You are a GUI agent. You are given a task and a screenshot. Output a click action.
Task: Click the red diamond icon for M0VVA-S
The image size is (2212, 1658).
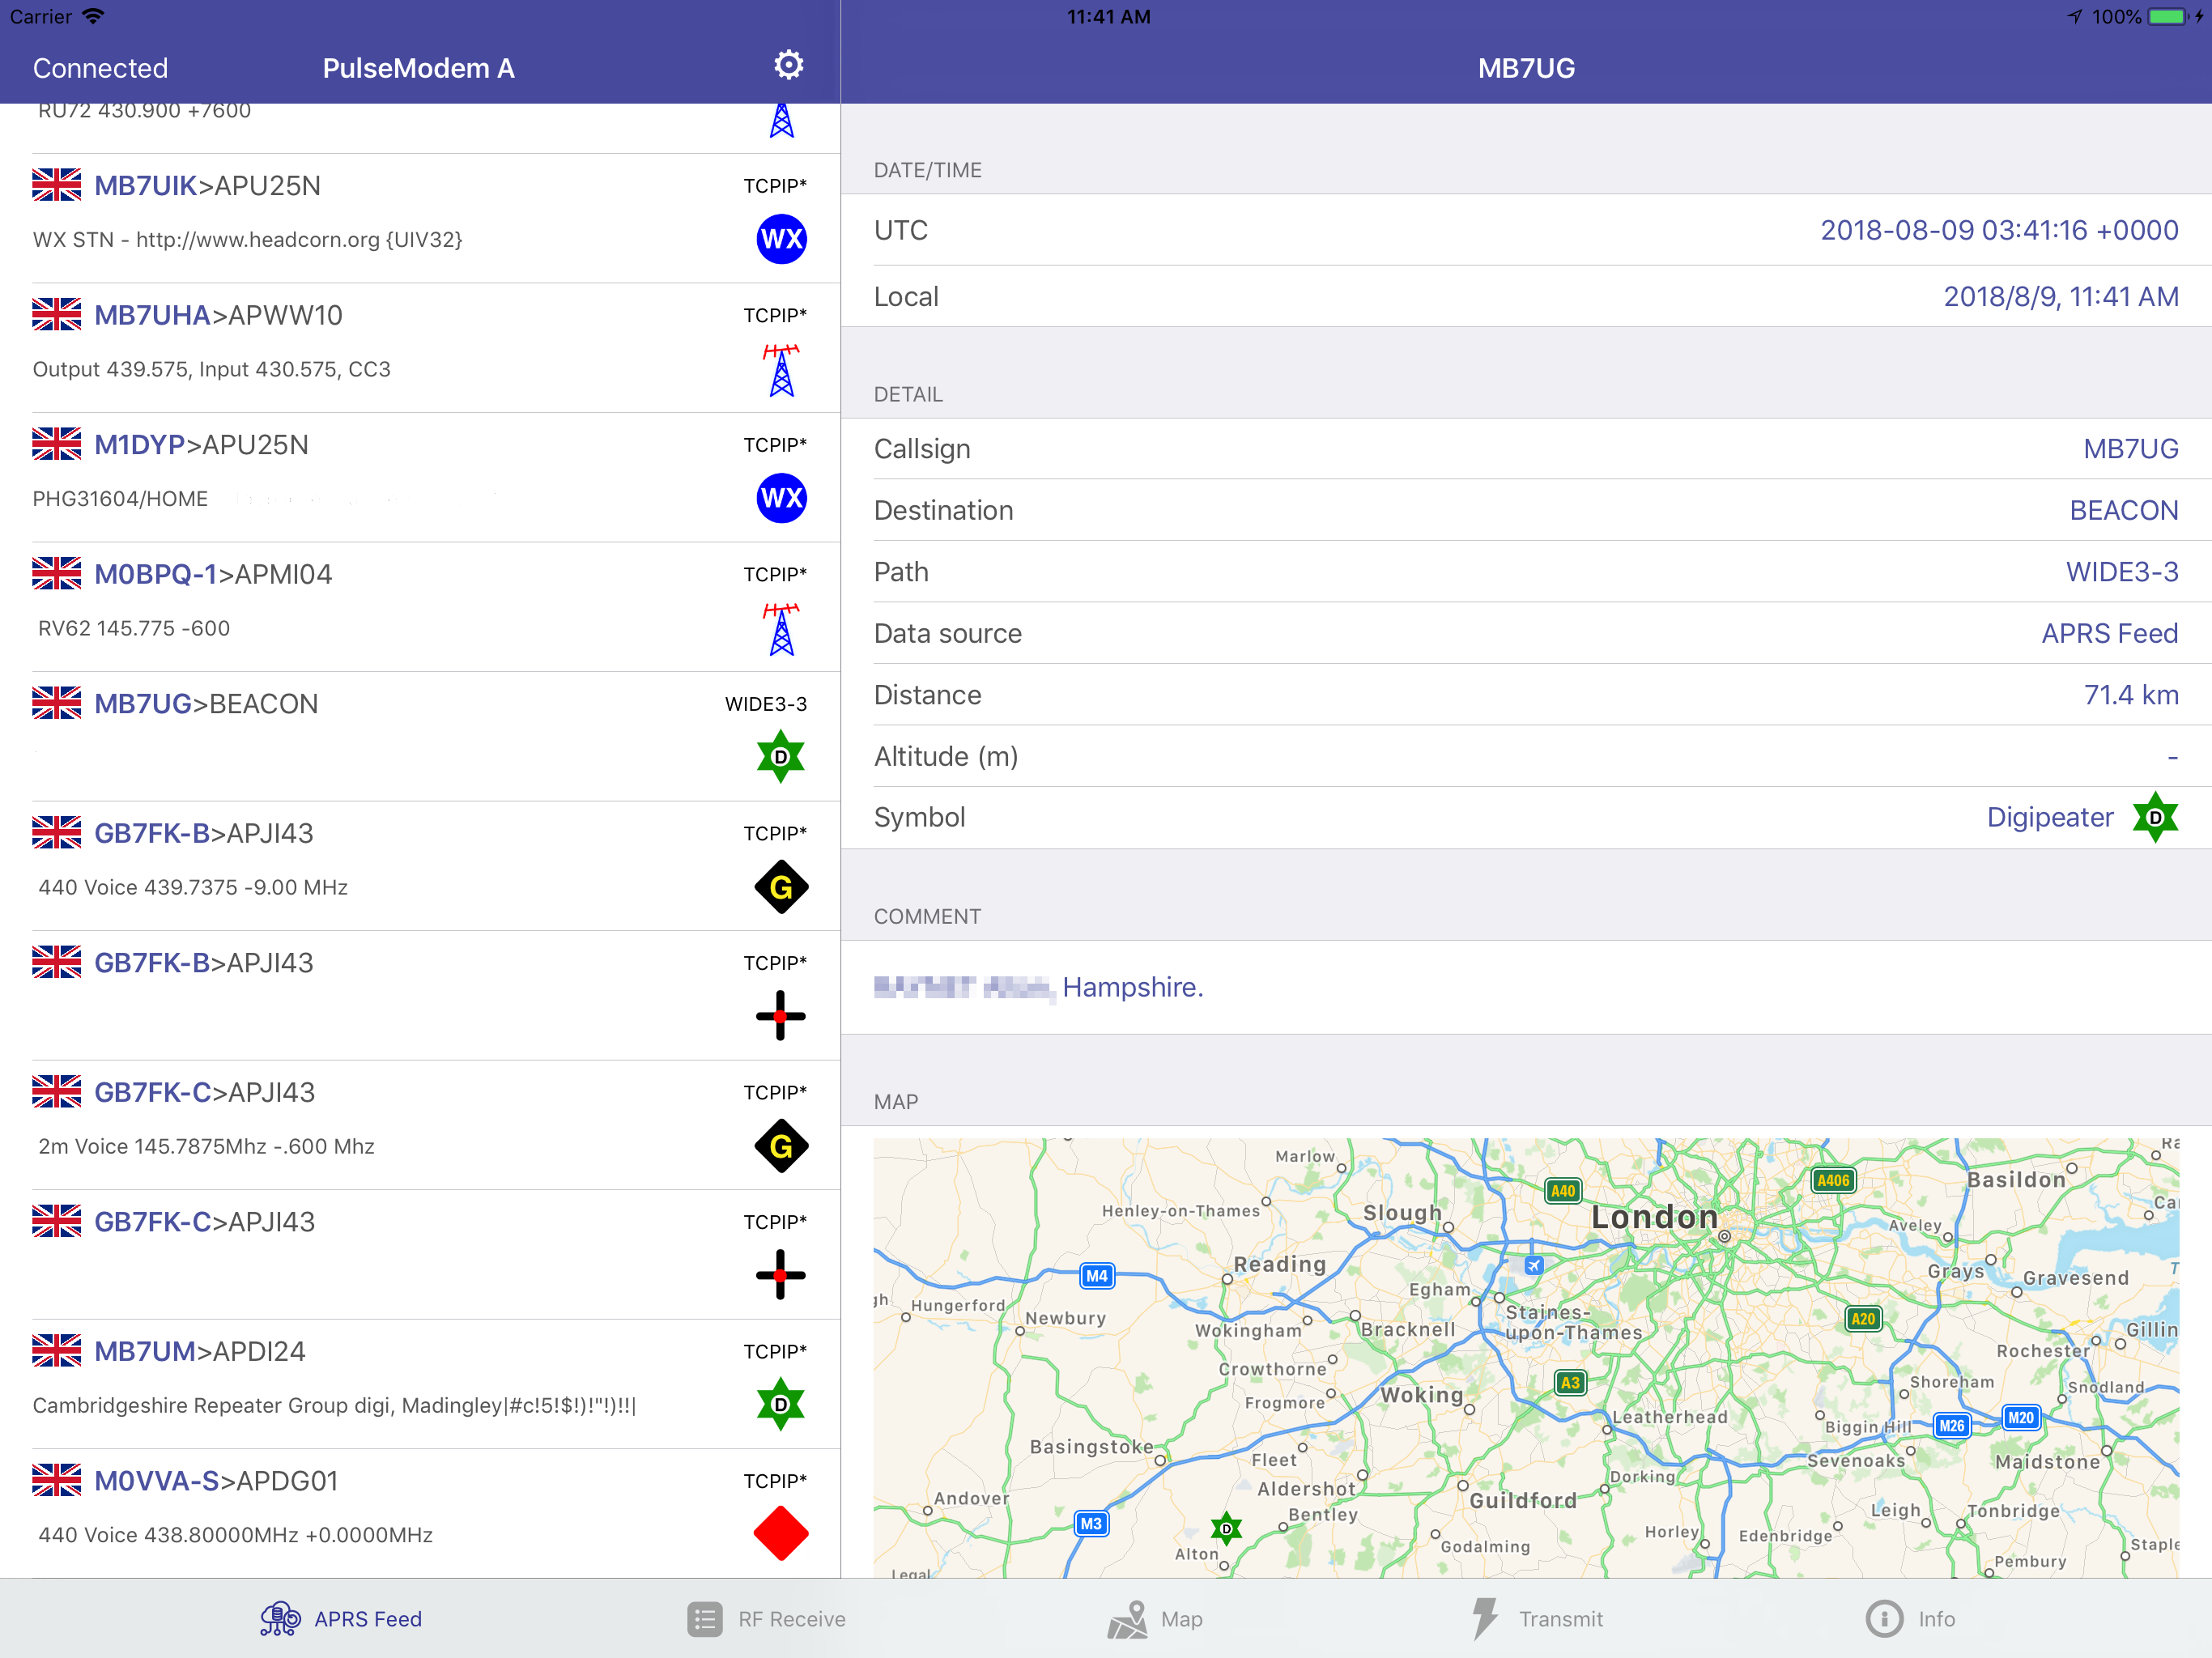point(780,1534)
